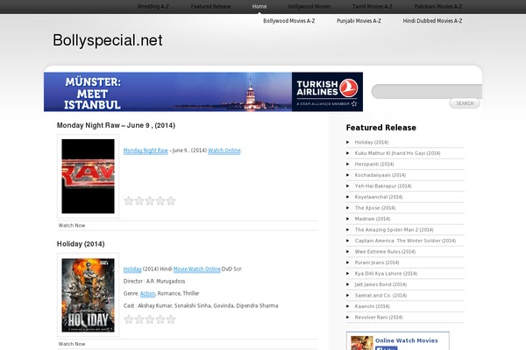The height and width of the screenshot is (350, 526).
Task: Open Holiday (2014) post heading
Action: (x=81, y=244)
